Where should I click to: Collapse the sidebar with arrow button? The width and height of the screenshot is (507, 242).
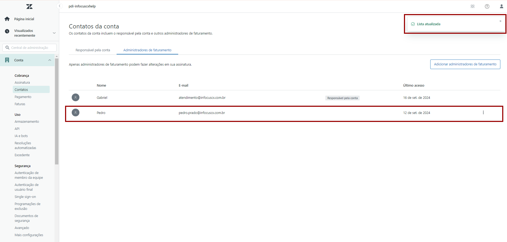59,6
